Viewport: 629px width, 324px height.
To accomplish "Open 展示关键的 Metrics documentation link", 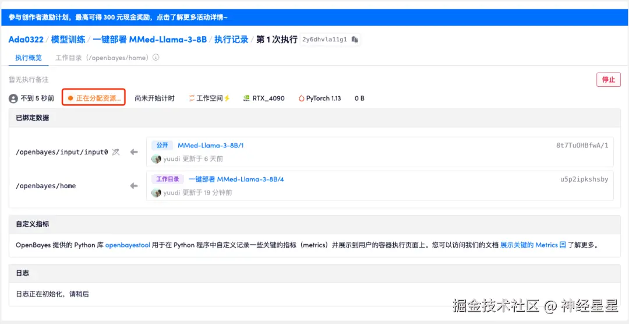I will click(x=529, y=245).
